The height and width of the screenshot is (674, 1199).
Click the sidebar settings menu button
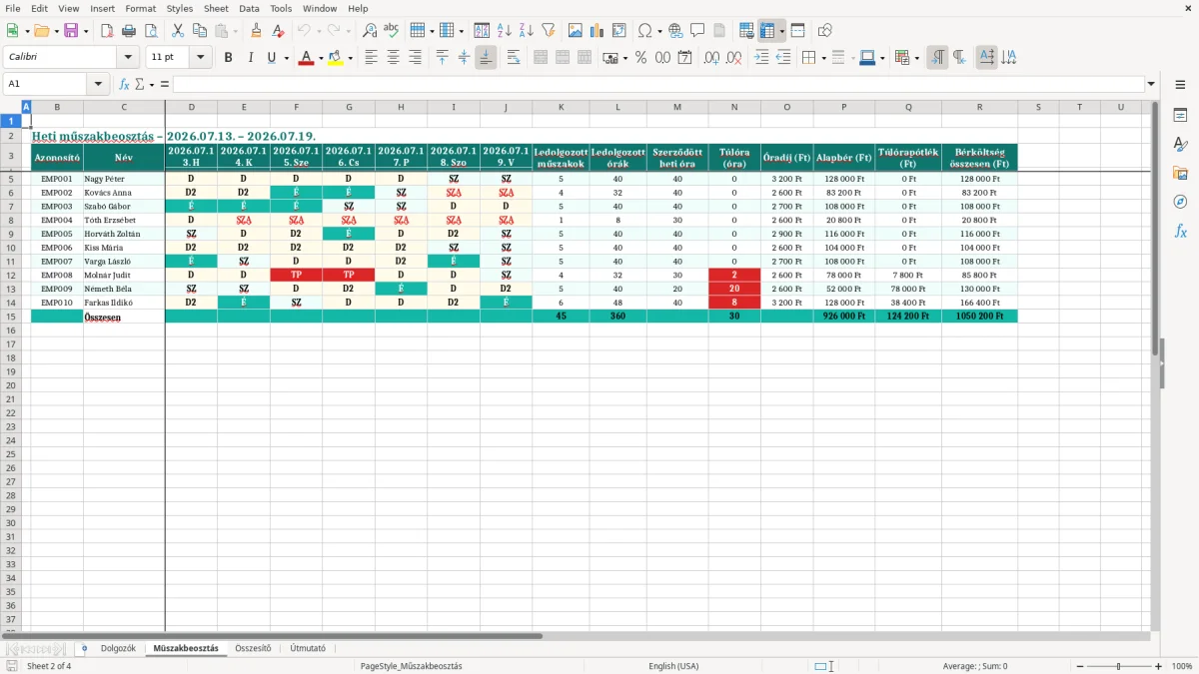[1180, 85]
